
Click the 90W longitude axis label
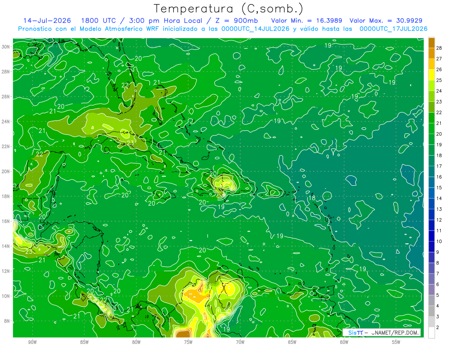coord(33,342)
